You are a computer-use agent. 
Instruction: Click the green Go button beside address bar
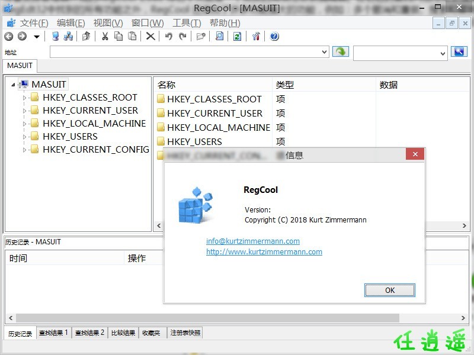point(340,51)
